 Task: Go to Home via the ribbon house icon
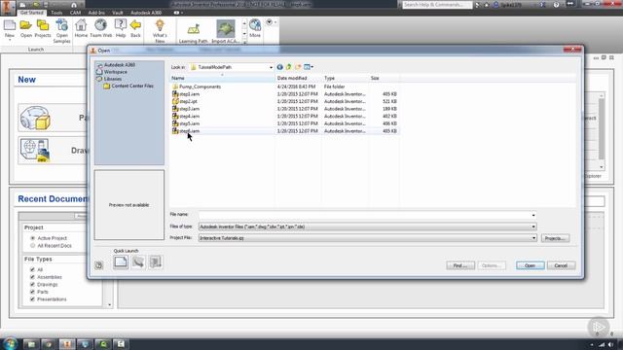tap(81, 25)
